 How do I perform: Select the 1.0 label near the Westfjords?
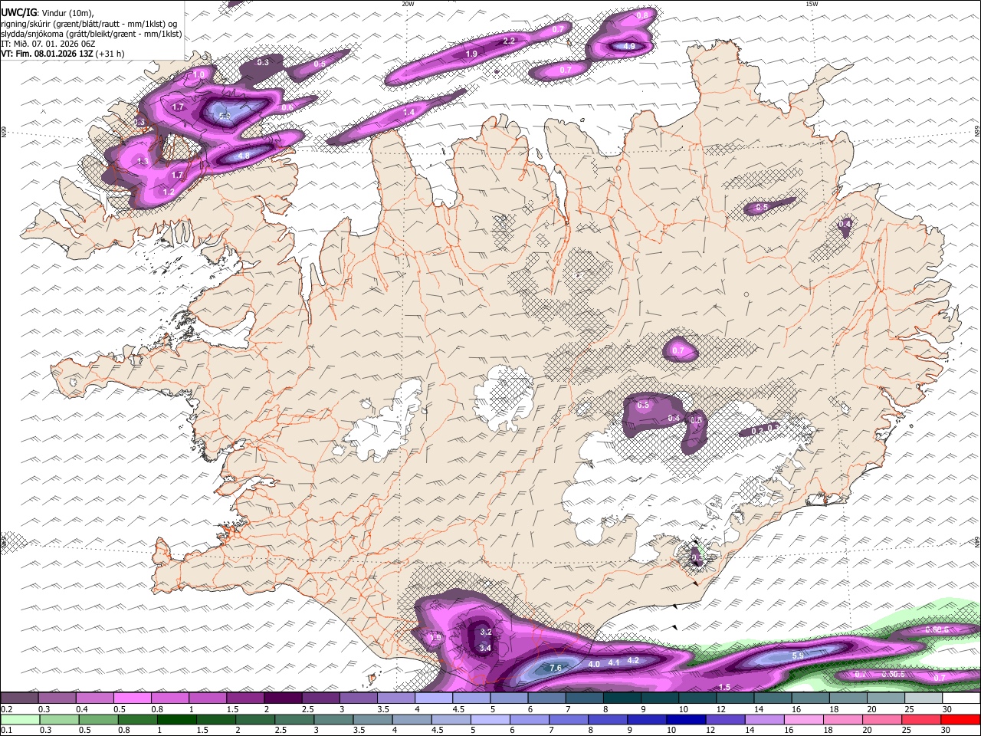tap(199, 74)
